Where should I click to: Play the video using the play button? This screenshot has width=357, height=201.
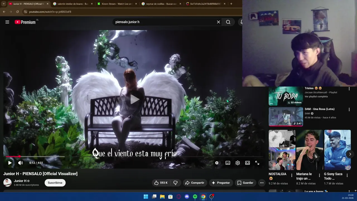click(10, 163)
